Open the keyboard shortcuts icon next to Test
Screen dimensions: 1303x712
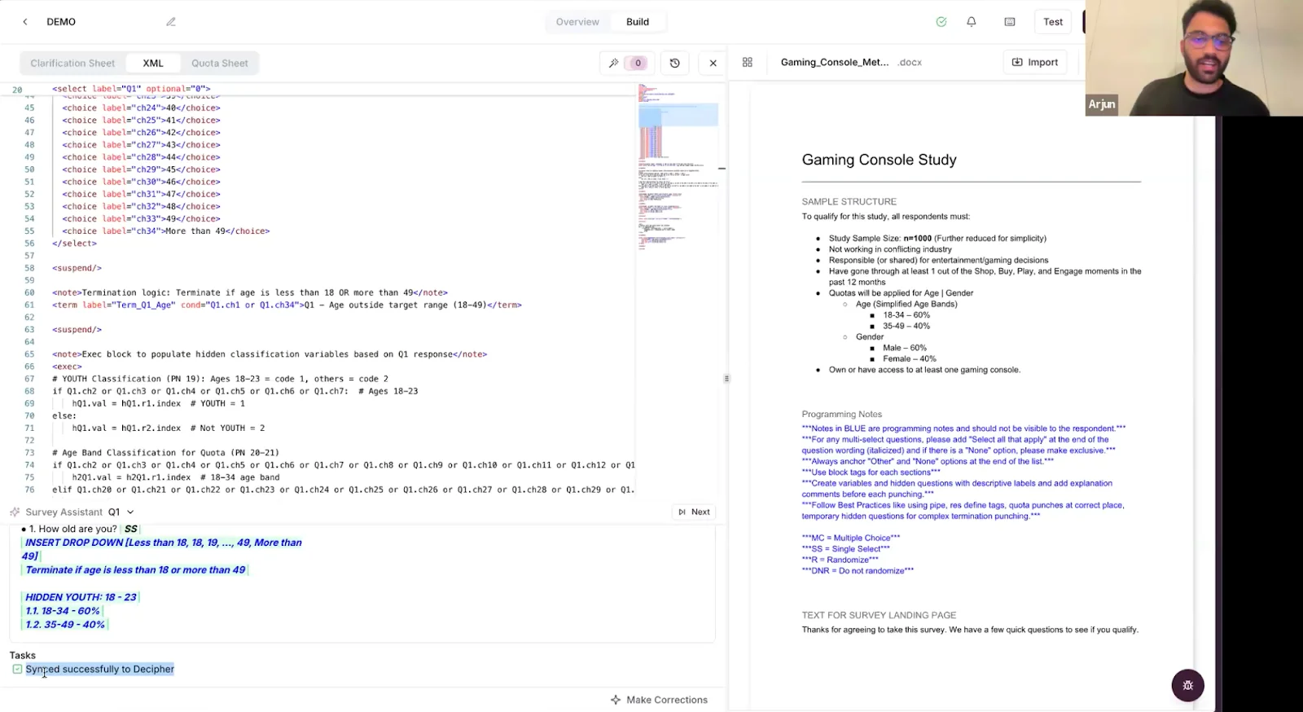click(x=1010, y=22)
